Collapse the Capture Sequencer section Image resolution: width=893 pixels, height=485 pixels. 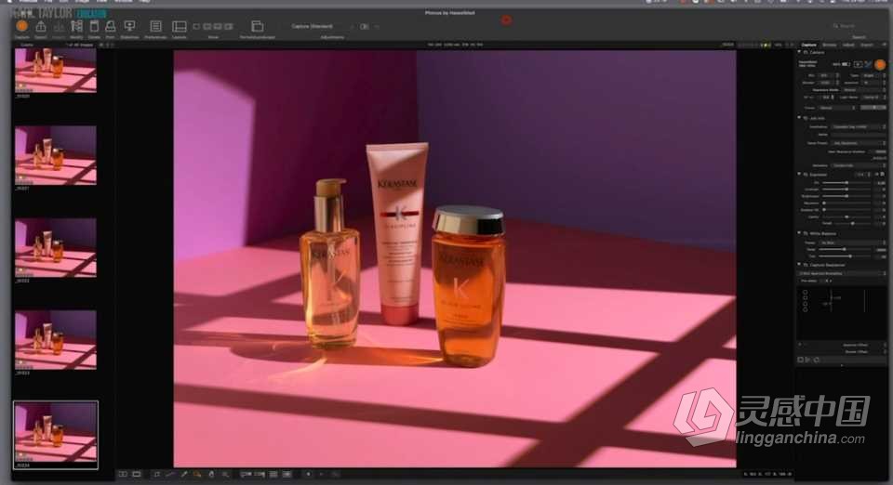tap(800, 265)
